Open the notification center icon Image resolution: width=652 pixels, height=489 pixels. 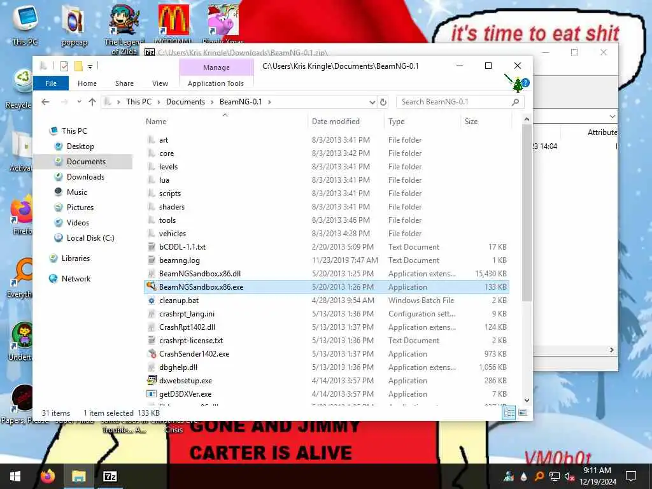(x=631, y=476)
